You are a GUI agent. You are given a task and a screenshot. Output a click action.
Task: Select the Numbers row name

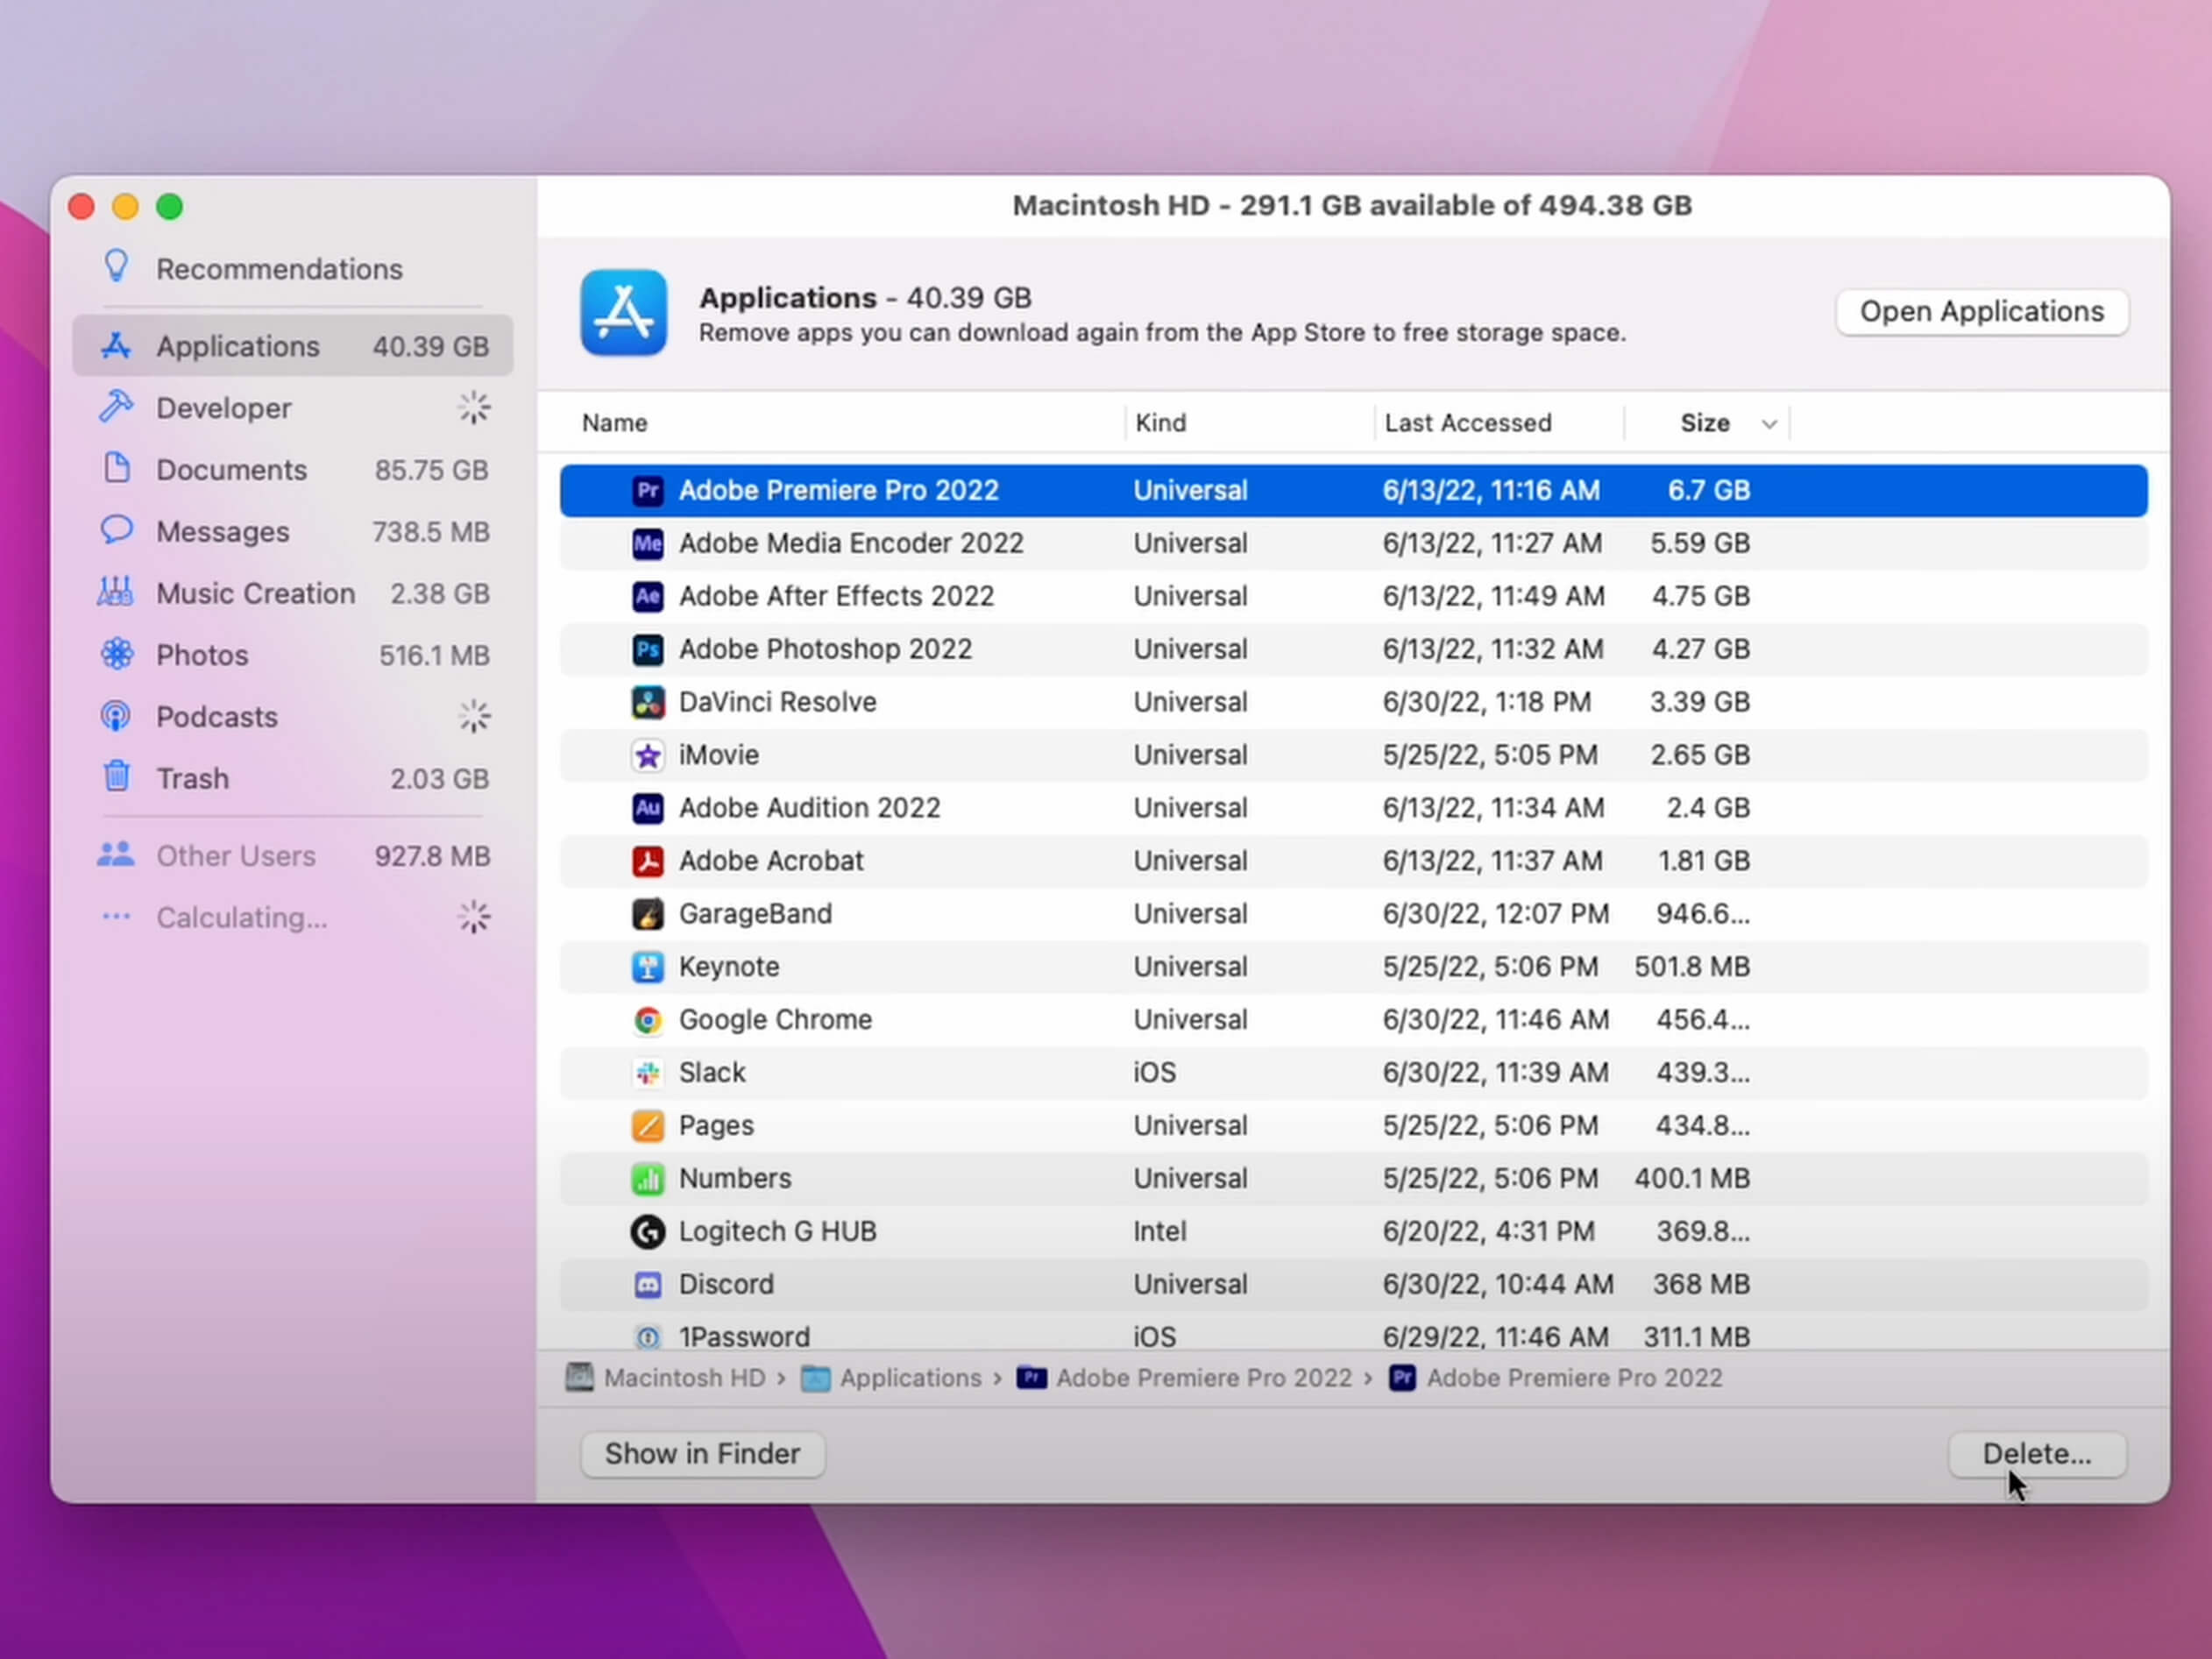(x=735, y=1179)
